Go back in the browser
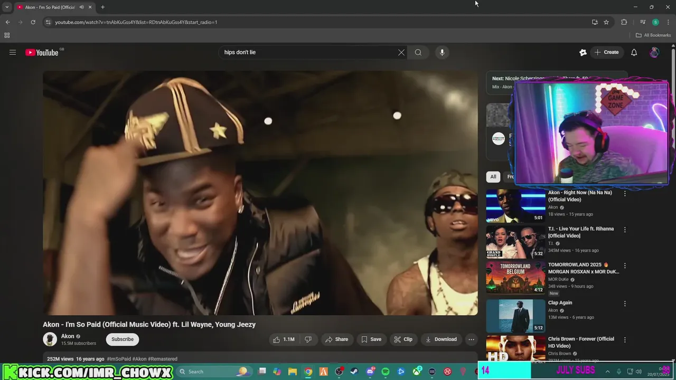The height and width of the screenshot is (380, 676). tap(7, 22)
